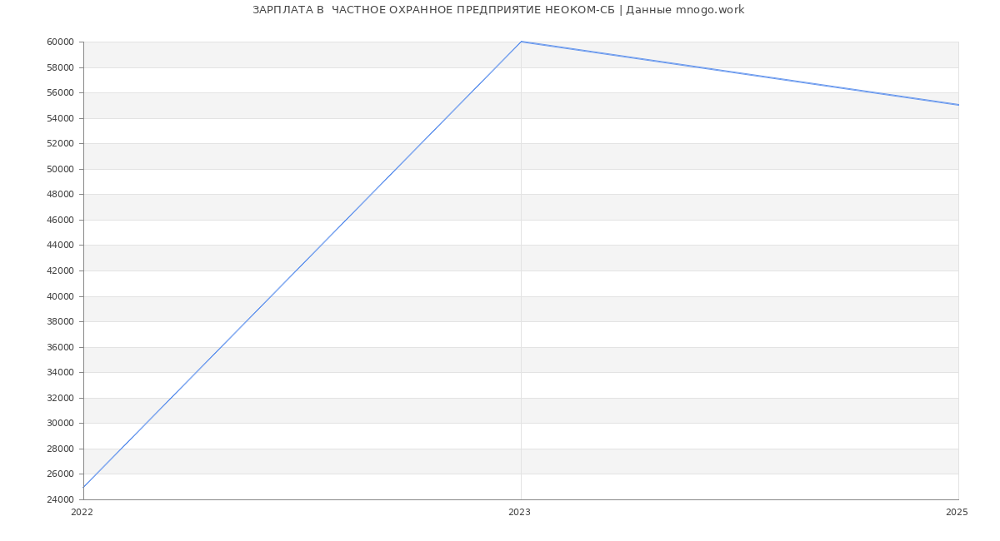Select the 2023 x-axis label
The width and height of the screenshot is (1000, 541).
point(519,513)
